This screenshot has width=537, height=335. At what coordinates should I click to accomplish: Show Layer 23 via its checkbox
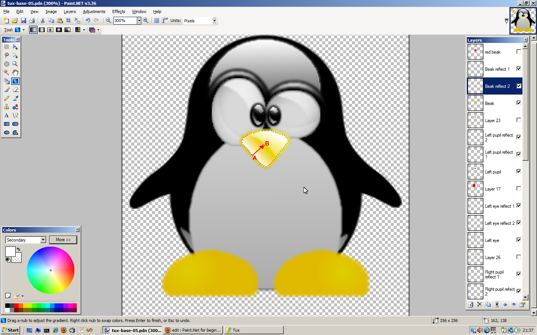tap(519, 120)
